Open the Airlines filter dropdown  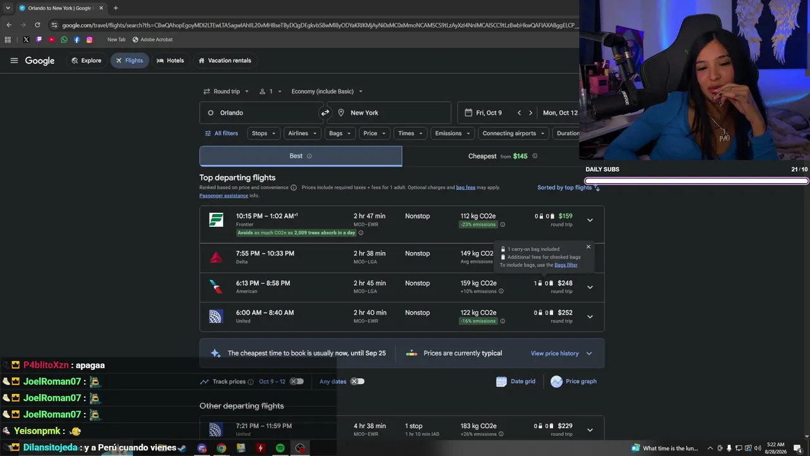pos(302,134)
